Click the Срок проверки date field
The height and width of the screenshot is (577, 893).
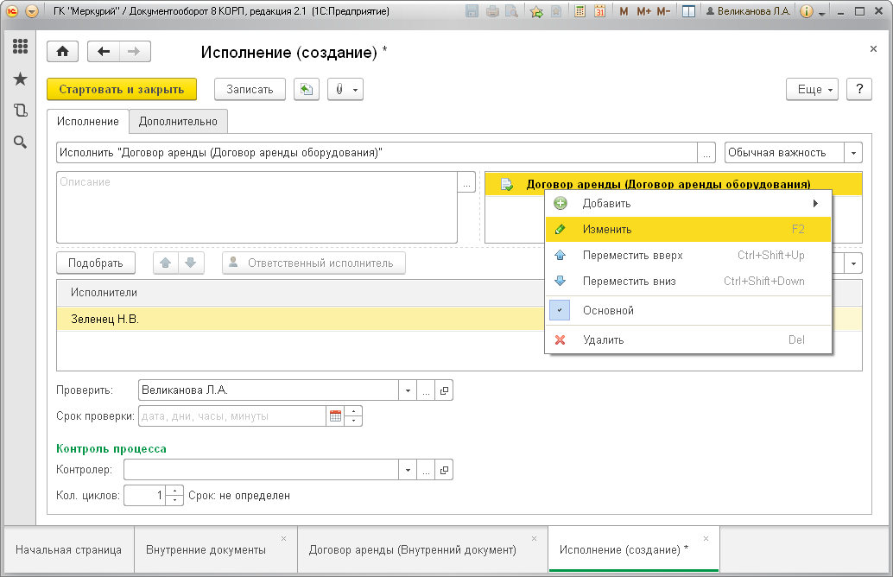pos(232,415)
